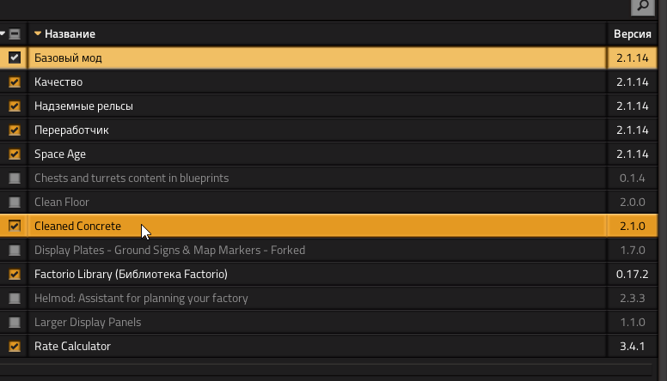Open the mod search magnifier icon
Image resolution: width=667 pixels, height=381 pixels.
point(642,6)
